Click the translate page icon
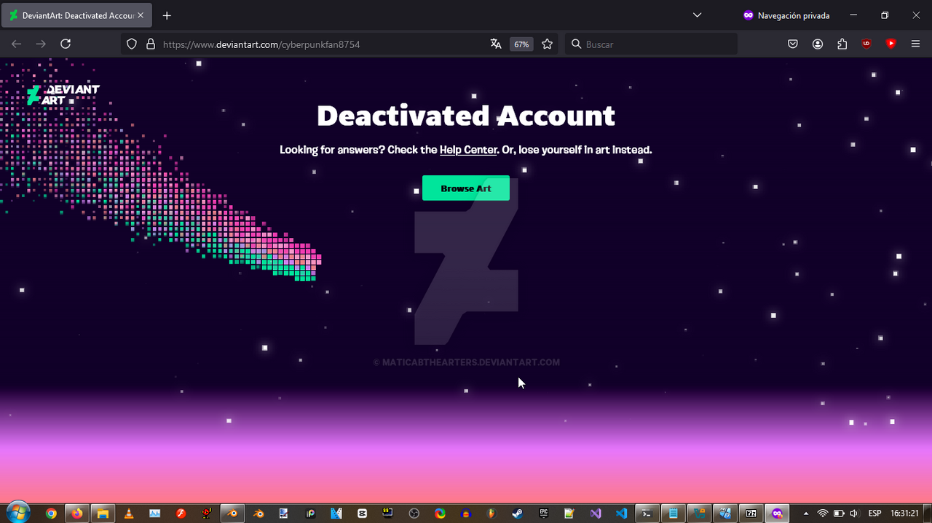The image size is (932, 523). (496, 44)
